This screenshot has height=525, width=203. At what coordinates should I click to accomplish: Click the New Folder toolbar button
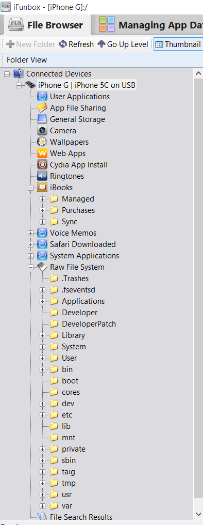point(31,44)
